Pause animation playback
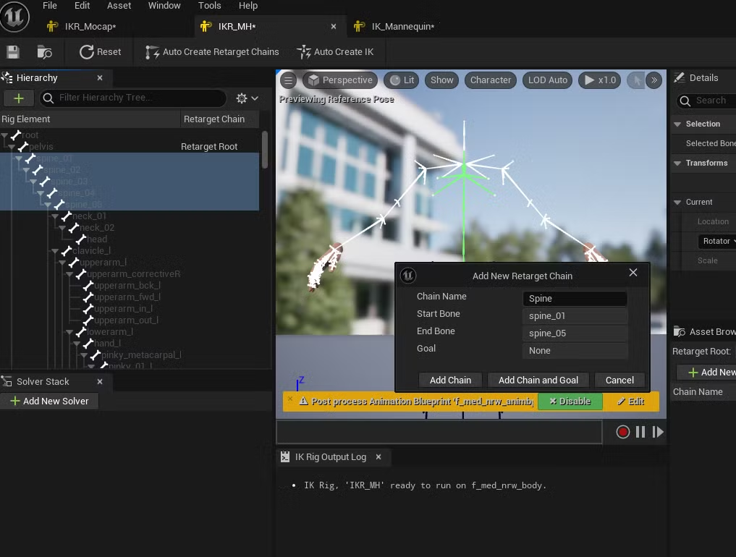Image resolution: width=736 pixels, height=557 pixels. 640,432
